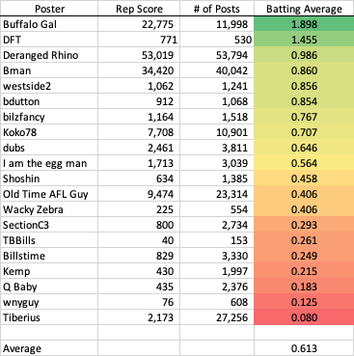Select the Wacky Zebra name cell
The image size is (354, 356).
click(49, 209)
